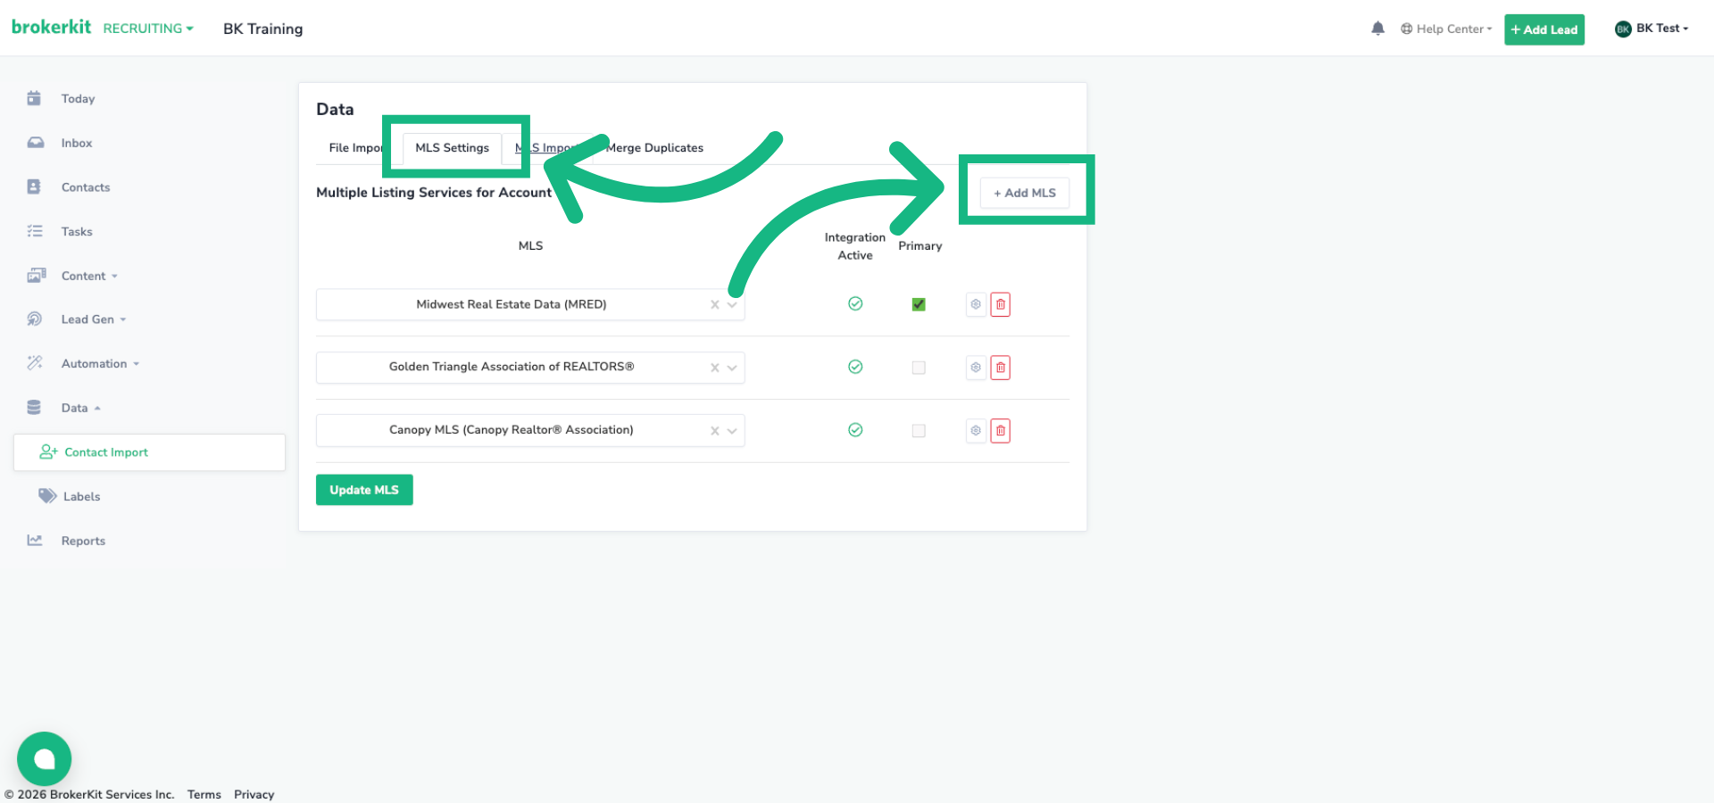Click integration active checkmark for MRED
Screen dimensions: 1714x803
pos(855,303)
